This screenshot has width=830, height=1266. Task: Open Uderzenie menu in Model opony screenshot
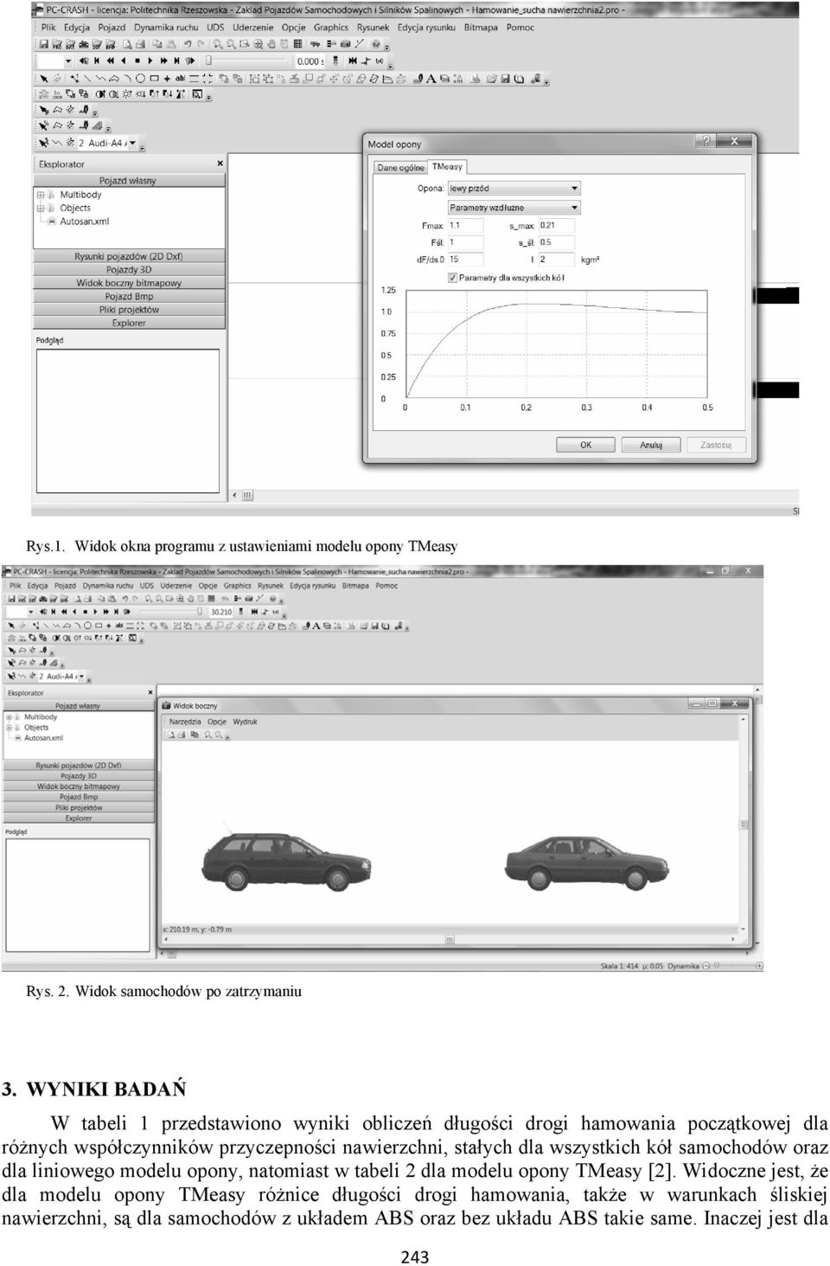point(253,27)
